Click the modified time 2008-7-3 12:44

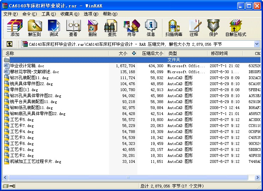pos(225,108)
